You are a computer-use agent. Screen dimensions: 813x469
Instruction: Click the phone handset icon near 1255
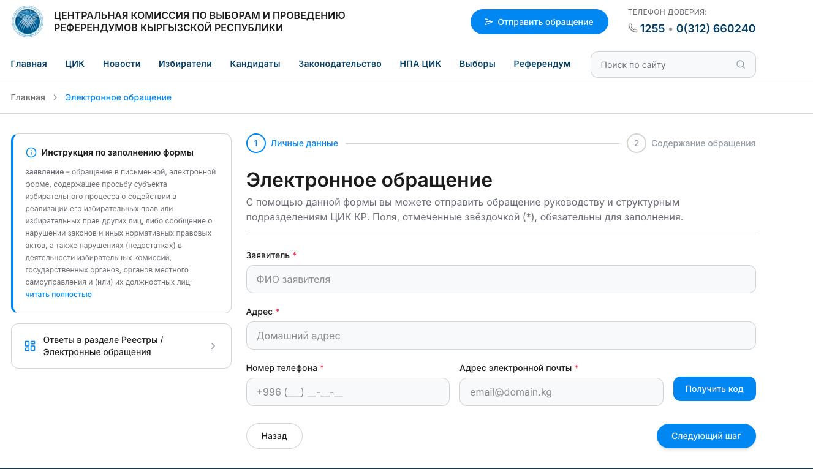click(633, 28)
